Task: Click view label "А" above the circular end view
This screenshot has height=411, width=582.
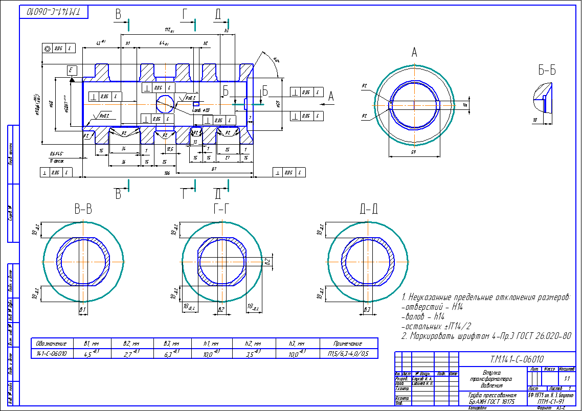Action: [x=414, y=53]
